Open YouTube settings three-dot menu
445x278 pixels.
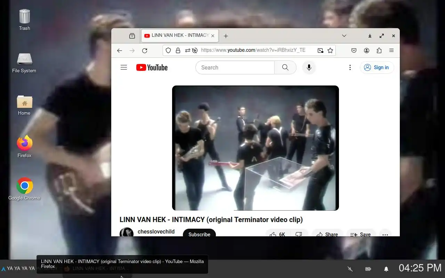350,67
